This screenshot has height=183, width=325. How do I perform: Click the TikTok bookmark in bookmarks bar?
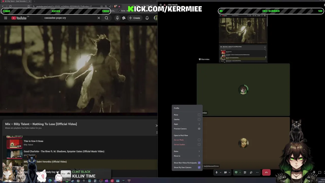[123, 11]
